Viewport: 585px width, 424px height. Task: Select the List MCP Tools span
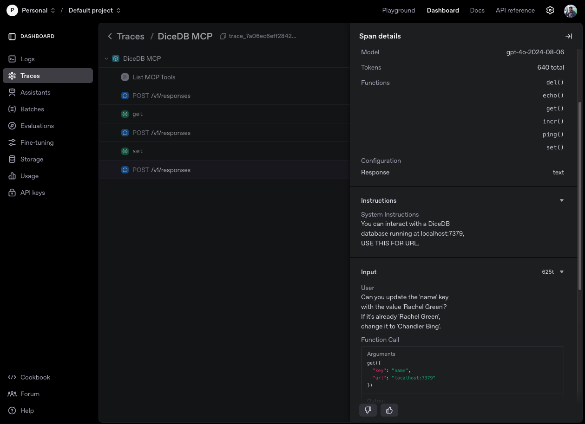click(224, 77)
